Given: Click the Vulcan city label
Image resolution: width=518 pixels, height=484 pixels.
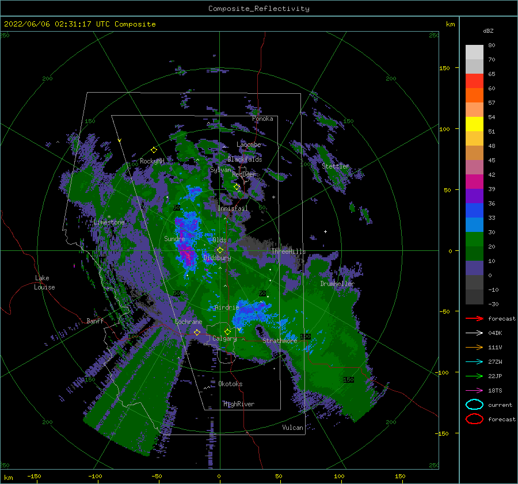Looking at the screenshot, I should tap(293, 428).
